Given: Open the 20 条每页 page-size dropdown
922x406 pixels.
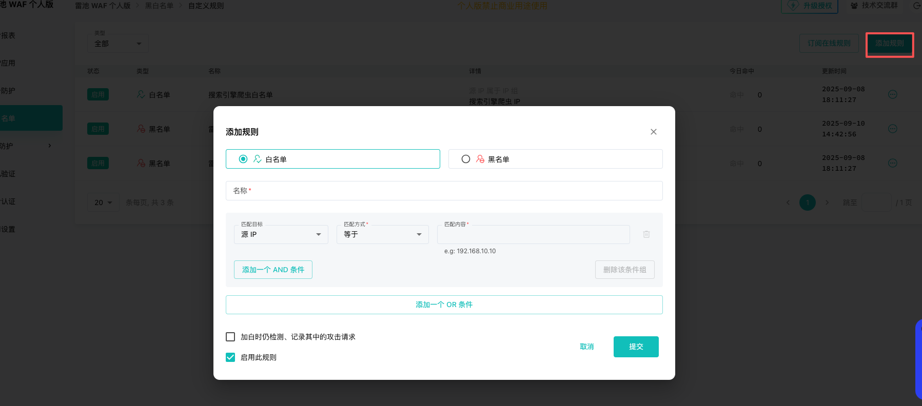Looking at the screenshot, I should coord(103,202).
